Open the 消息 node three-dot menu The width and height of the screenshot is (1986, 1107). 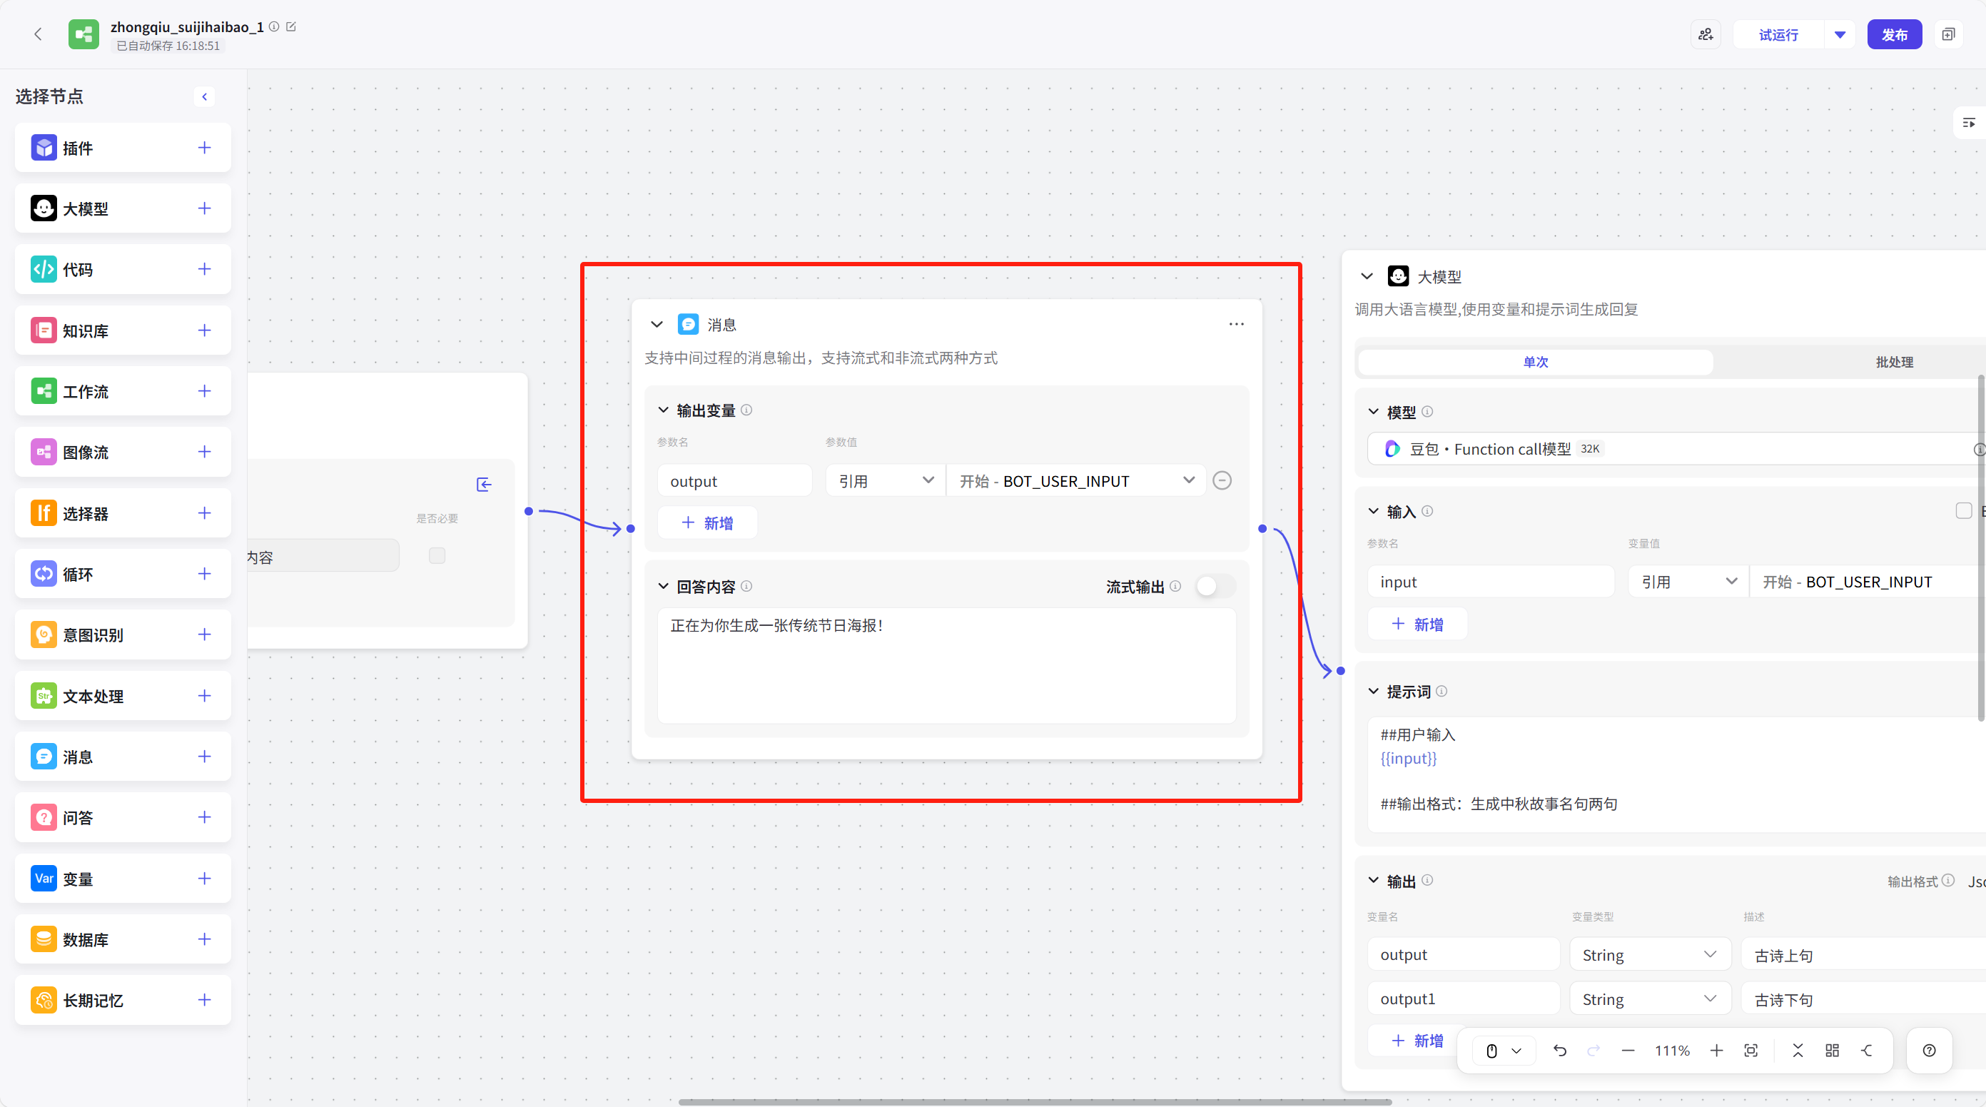(1237, 324)
